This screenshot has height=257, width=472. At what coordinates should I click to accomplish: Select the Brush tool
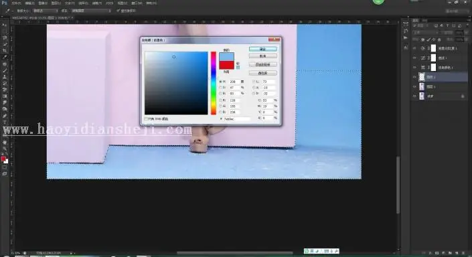[5, 70]
